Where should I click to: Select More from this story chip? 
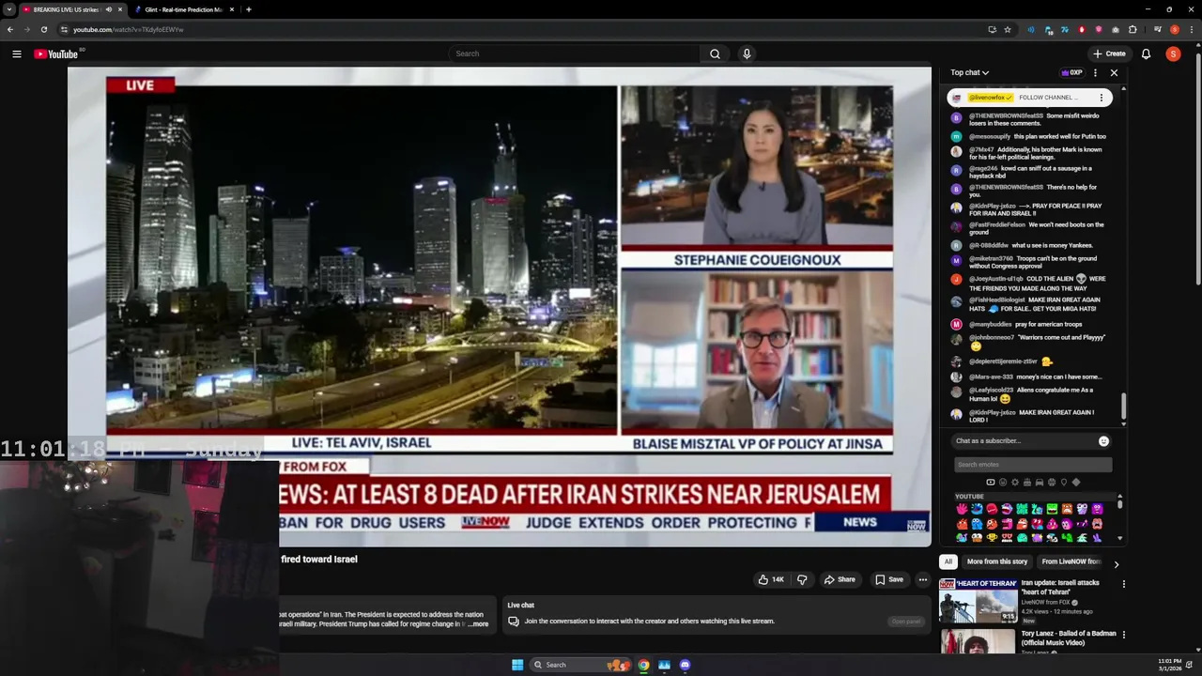[997, 561]
